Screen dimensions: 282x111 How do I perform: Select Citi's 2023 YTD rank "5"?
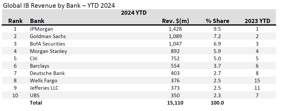click(257, 59)
